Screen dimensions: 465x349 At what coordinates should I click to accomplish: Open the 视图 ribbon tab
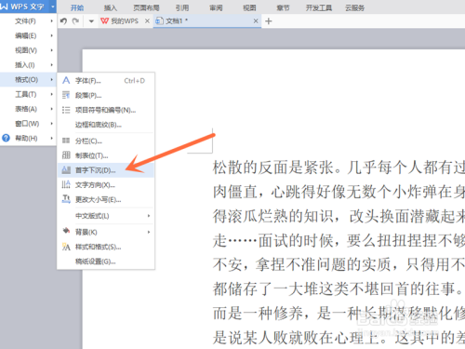pyautogui.click(x=249, y=7)
